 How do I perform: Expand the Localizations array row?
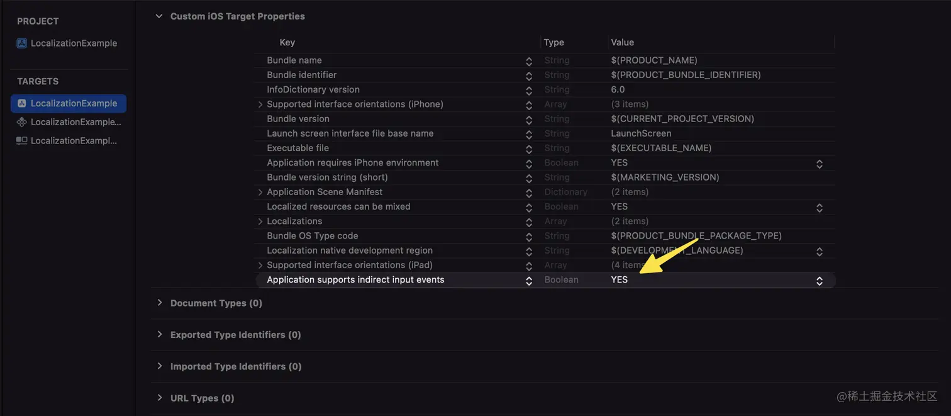pyautogui.click(x=260, y=222)
